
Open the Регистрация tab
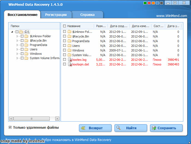[56, 15]
